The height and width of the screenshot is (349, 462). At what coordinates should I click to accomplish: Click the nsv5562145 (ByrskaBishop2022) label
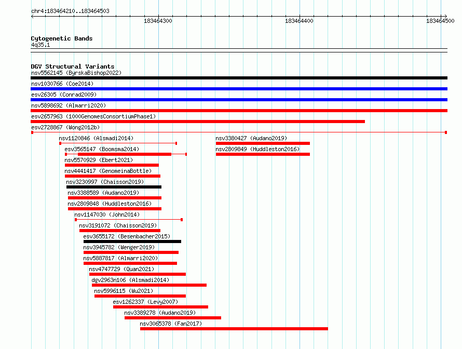(76, 73)
